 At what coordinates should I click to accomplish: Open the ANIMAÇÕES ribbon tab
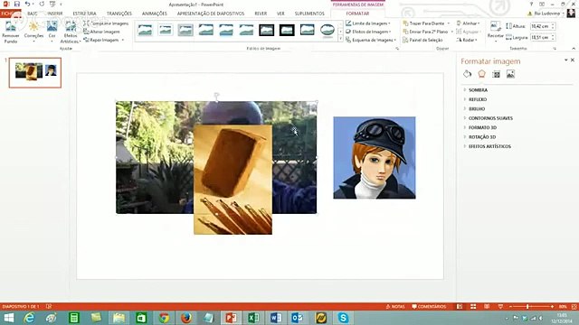point(155,14)
